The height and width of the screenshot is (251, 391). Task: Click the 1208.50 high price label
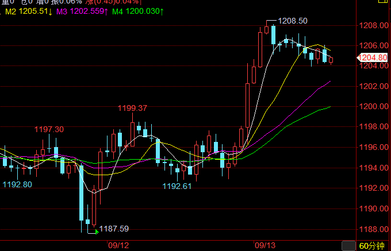(x=293, y=21)
